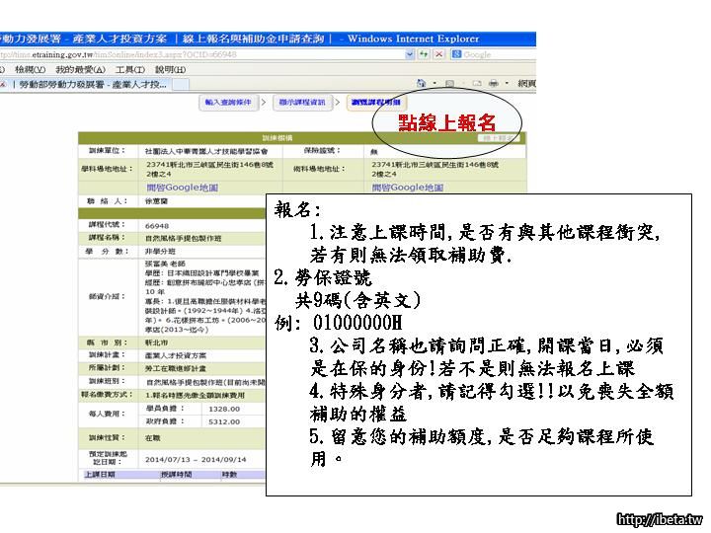
Task: Click the refresh page icon
Action: coord(425,54)
